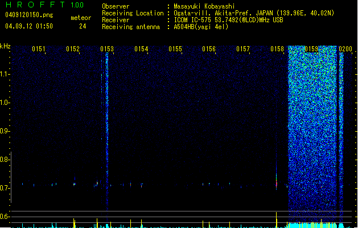The image size is (358, 228).
Task: Click the meteor count value 24
Action: [83, 26]
